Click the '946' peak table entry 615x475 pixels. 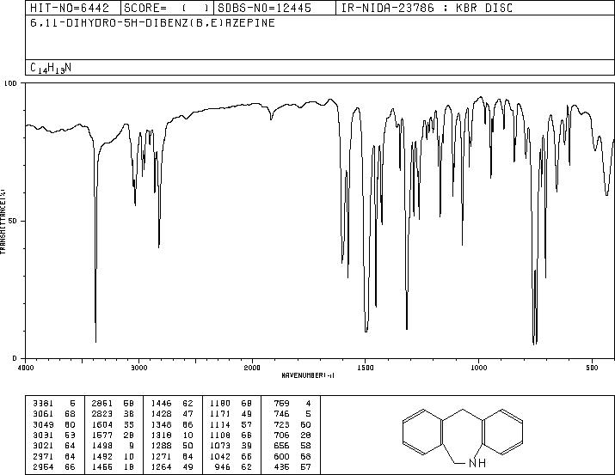click(x=223, y=466)
